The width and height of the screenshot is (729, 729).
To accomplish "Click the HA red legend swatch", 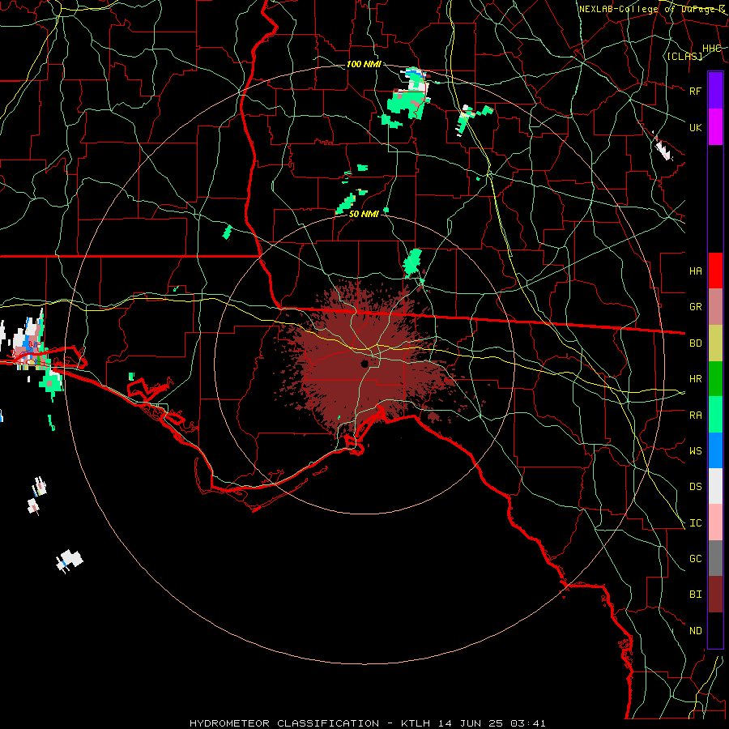I will [x=715, y=271].
